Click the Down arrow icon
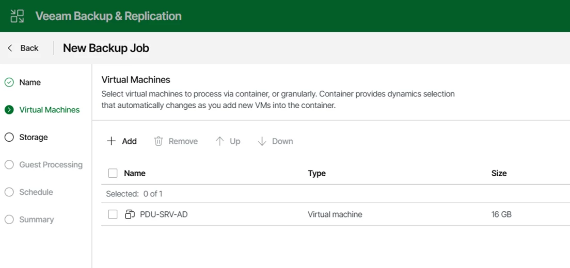This screenshot has height=268, width=570. [x=262, y=141]
